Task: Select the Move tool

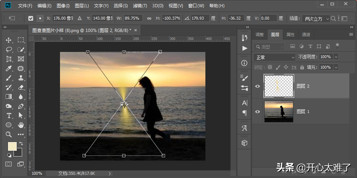Action: click(9, 40)
